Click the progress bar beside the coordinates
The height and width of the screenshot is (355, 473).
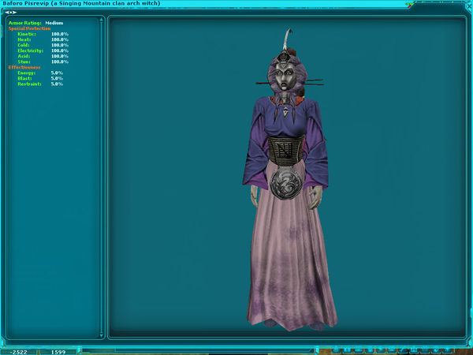coord(197,350)
